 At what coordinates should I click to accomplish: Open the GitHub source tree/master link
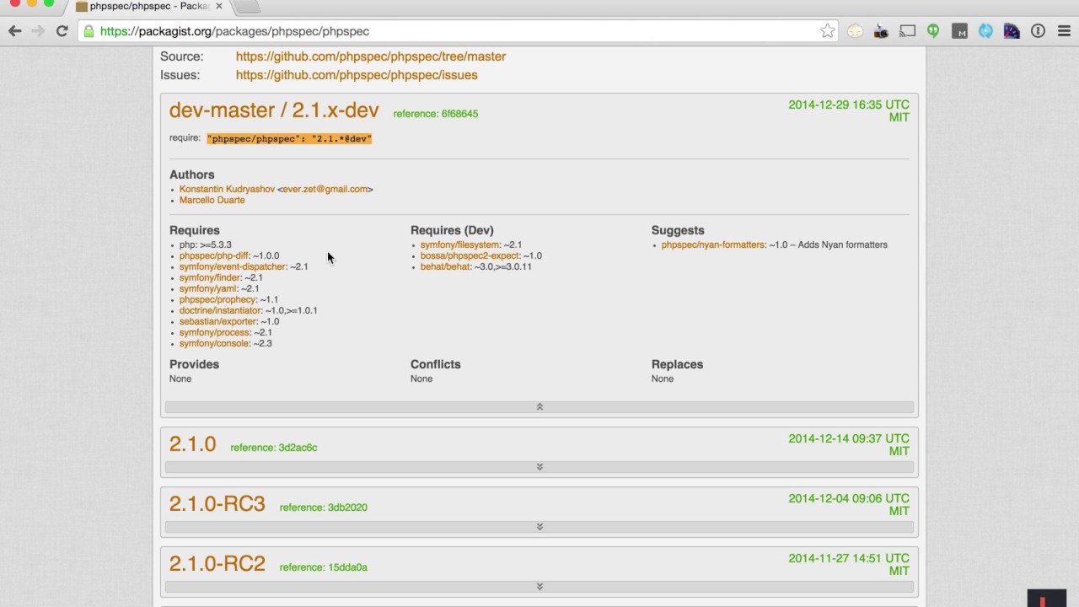click(371, 56)
